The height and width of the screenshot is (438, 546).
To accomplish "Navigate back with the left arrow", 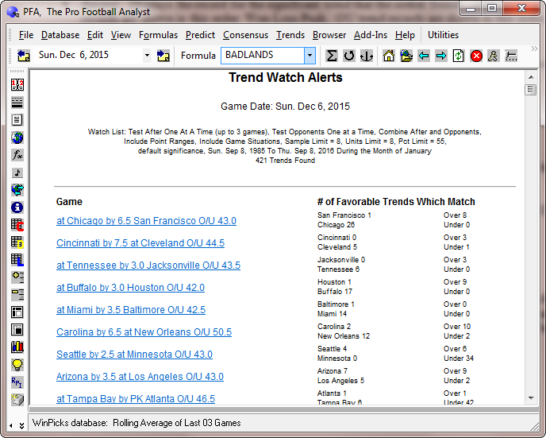I will click(x=424, y=56).
